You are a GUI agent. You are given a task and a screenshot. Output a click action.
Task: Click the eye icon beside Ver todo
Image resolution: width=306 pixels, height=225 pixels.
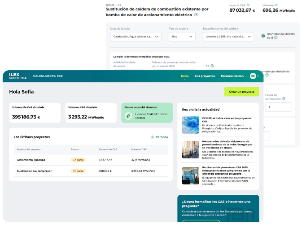tap(152, 137)
